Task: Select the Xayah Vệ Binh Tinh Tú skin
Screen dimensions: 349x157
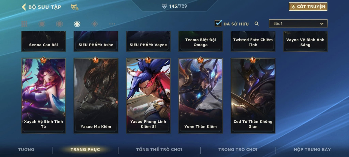Action: (x=44, y=95)
